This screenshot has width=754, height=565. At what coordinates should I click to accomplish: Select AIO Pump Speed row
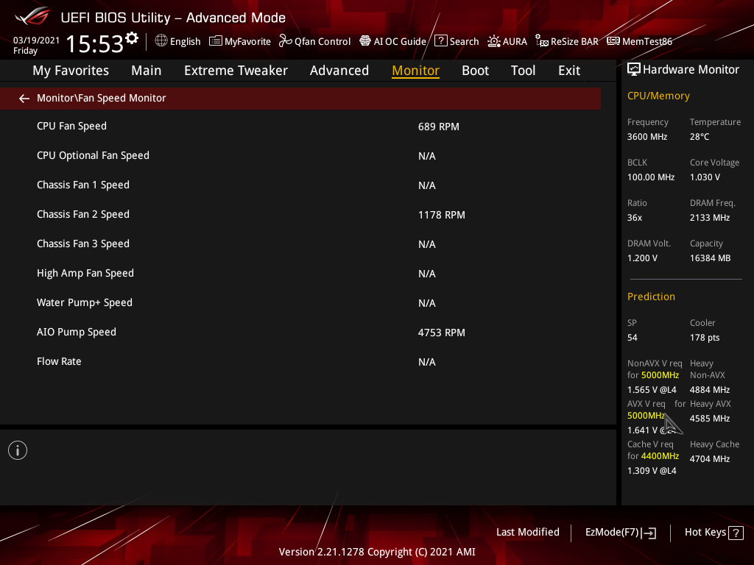click(300, 332)
